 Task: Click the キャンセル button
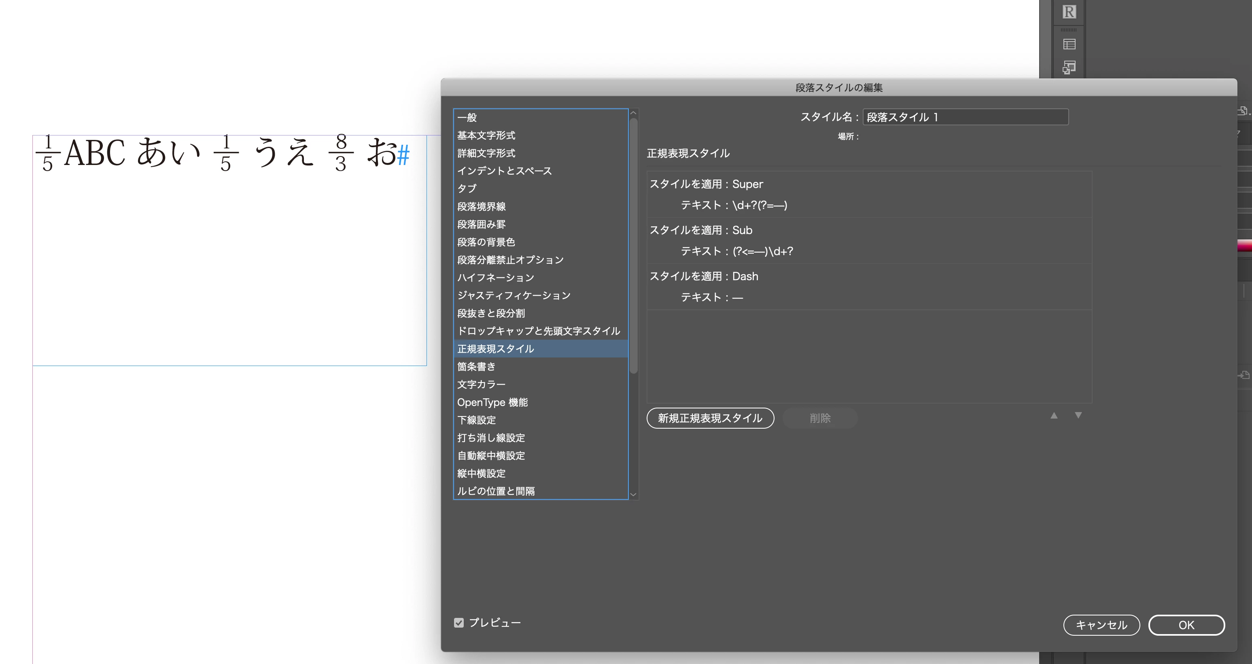[x=1101, y=625]
